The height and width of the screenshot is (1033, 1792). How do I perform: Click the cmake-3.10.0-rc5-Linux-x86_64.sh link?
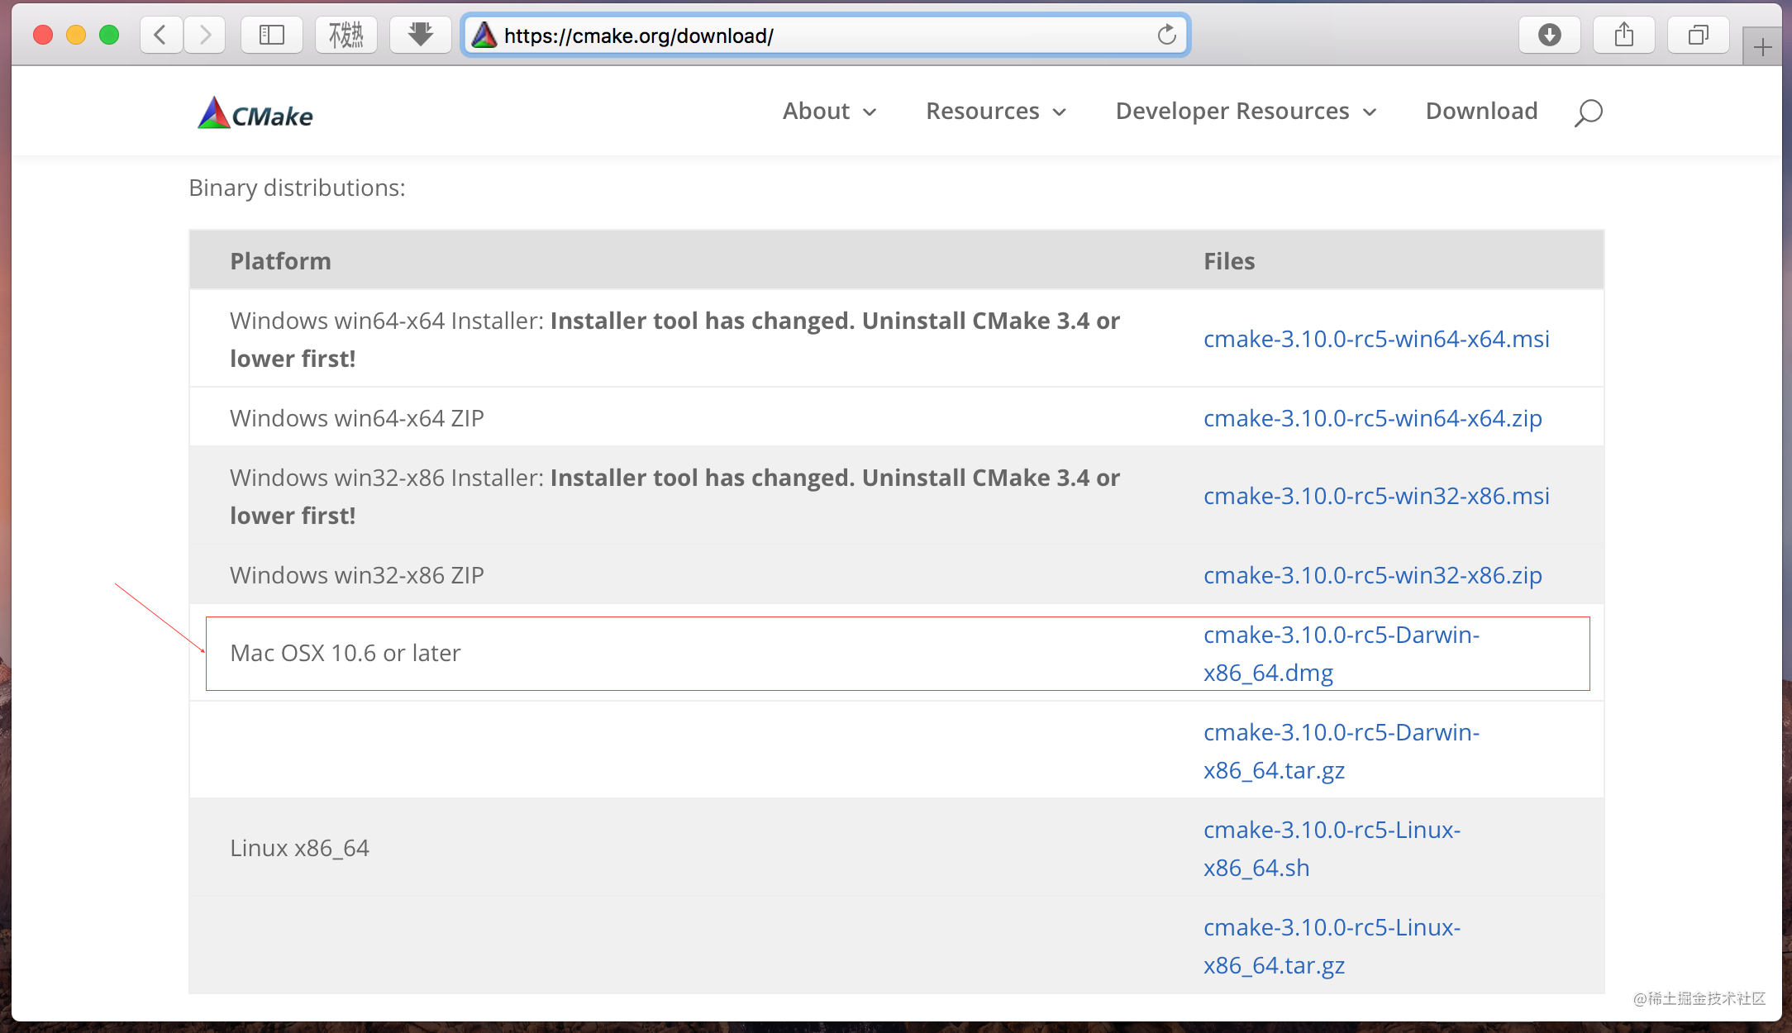click(1332, 849)
